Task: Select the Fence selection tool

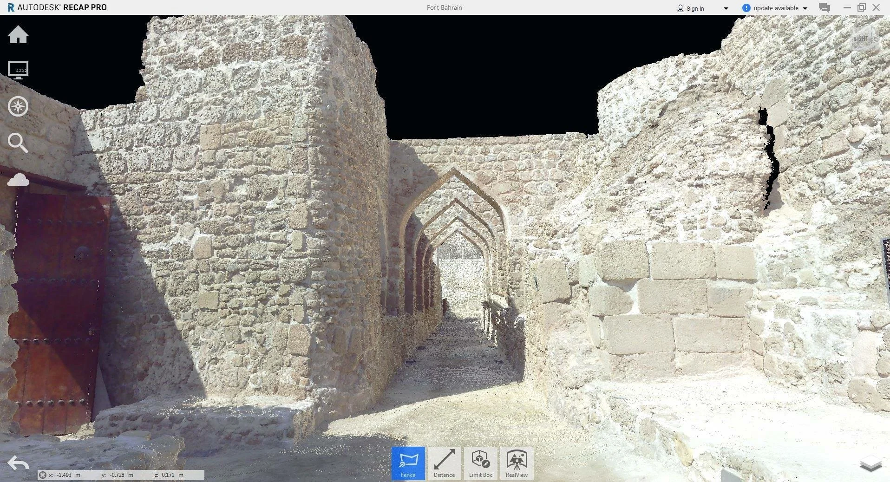Action: (x=408, y=463)
